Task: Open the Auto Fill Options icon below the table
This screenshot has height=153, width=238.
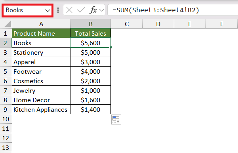Action: coord(116,119)
